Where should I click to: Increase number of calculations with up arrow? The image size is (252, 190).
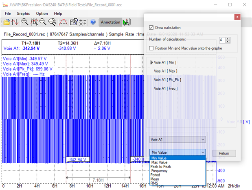228,38
